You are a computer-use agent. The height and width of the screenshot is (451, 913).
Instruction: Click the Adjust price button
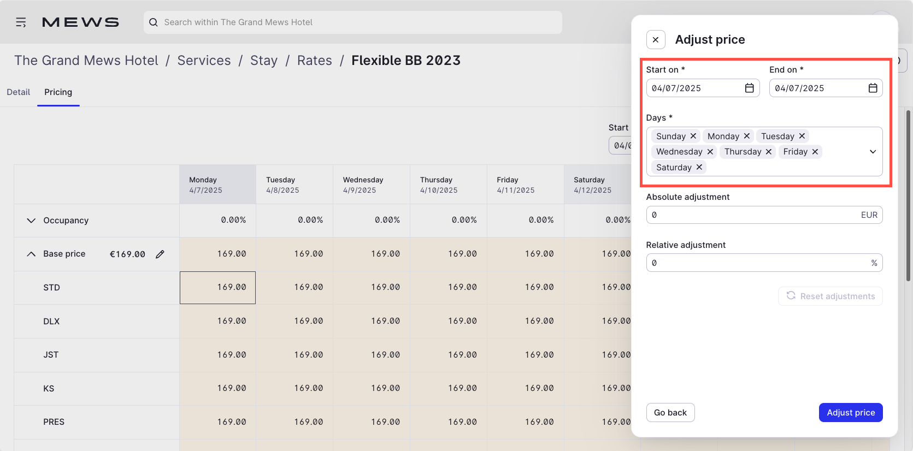[x=851, y=413]
